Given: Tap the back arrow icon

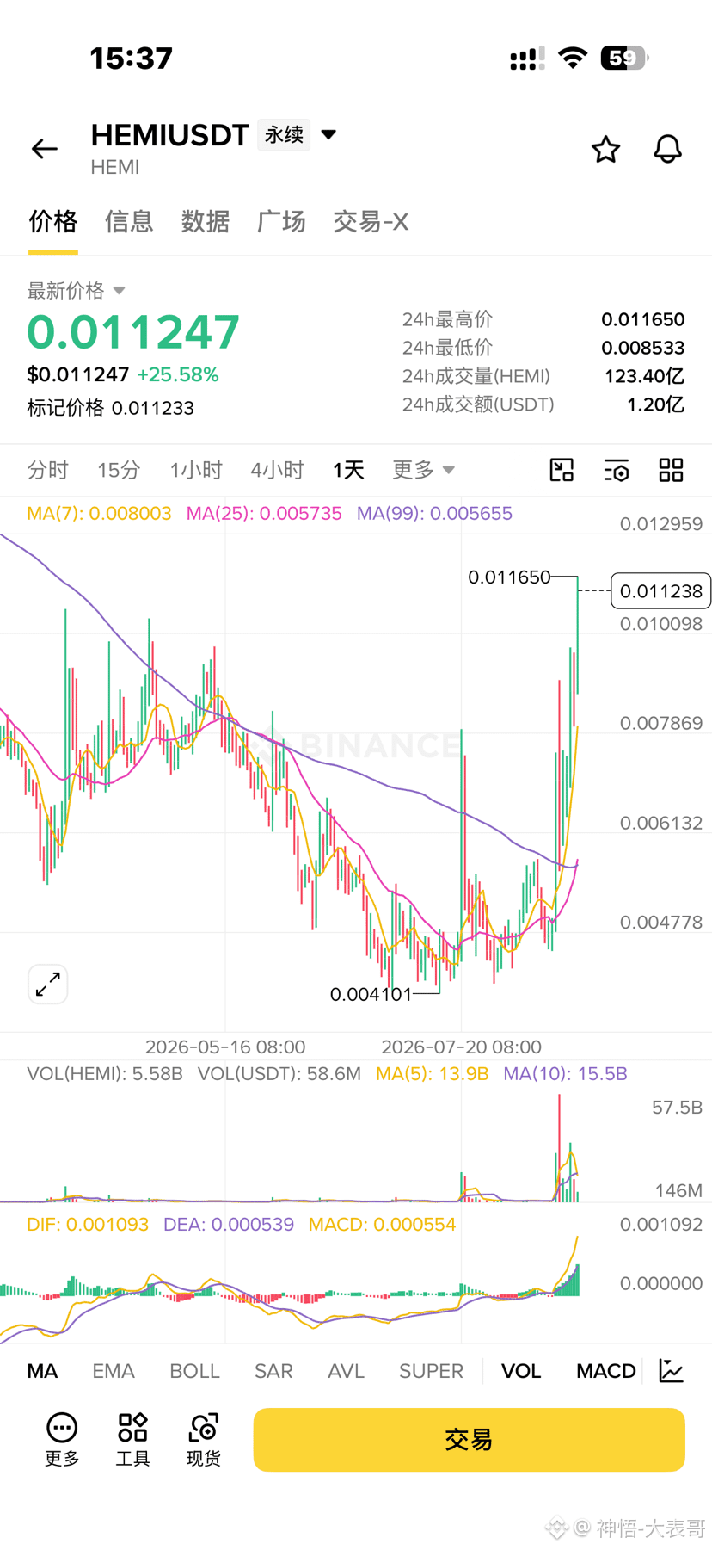Looking at the screenshot, I should [45, 149].
